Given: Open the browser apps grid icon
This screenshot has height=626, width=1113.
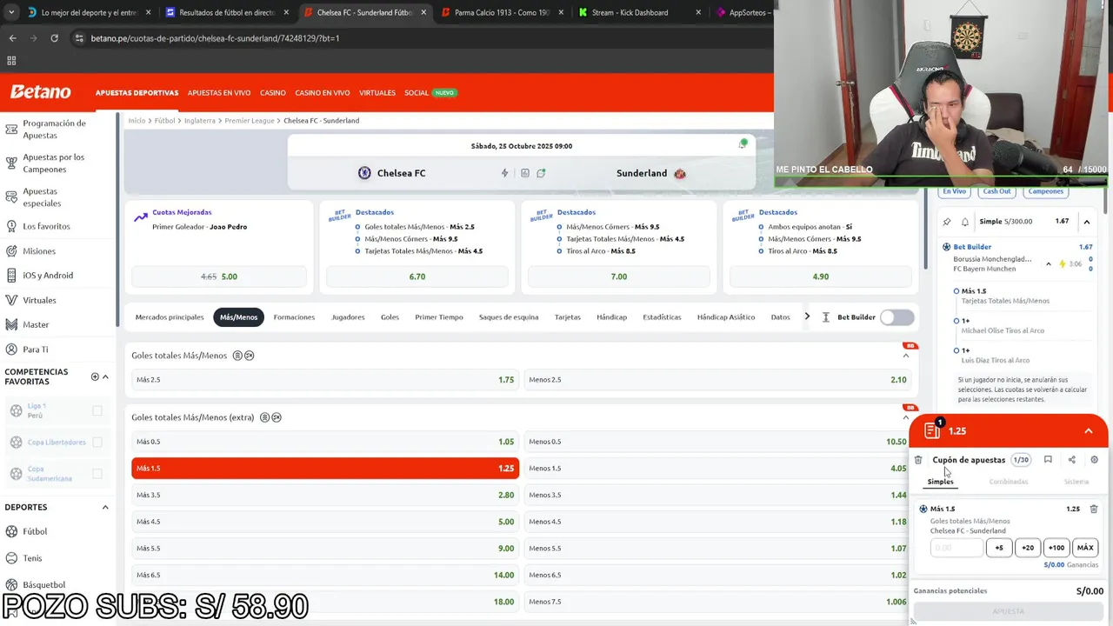Looking at the screenshot, I should coord(11,61).
